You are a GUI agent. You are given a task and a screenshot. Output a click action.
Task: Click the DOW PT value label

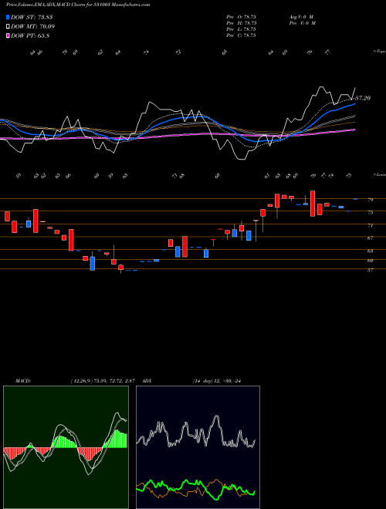coord(30,36)
